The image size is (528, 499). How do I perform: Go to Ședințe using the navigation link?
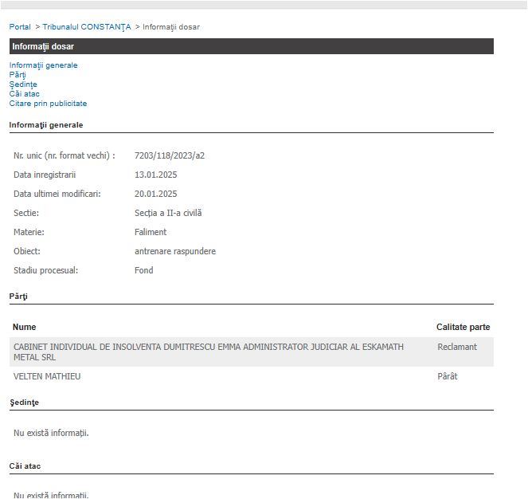(23, 84)
